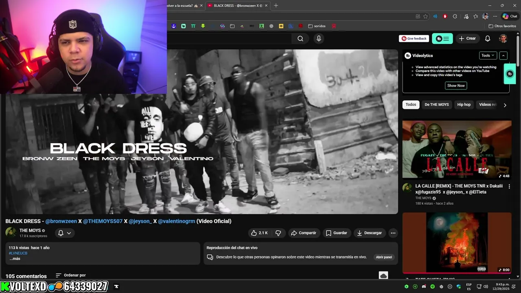The width and height of the screenshot is (521, 293).
Task: Open the @THEMOYS507 channel link in title
Action: [x=103, y=221]
